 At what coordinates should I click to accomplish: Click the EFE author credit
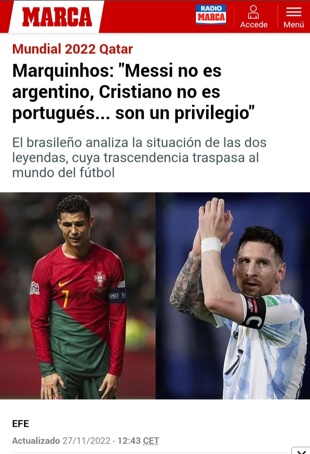click(21, 423)
